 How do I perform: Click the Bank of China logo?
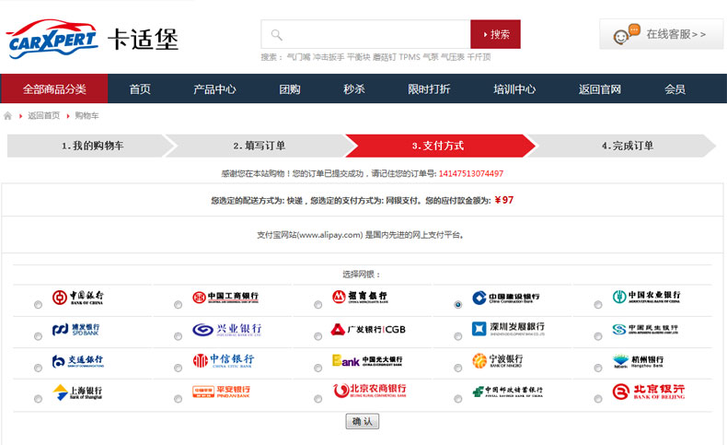[78, 297]
